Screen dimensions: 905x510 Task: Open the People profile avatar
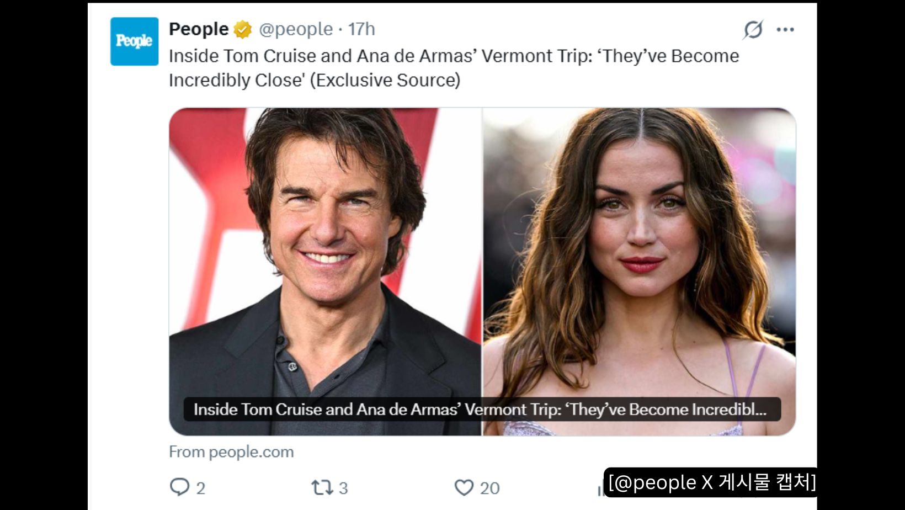(x=134, y=41)
